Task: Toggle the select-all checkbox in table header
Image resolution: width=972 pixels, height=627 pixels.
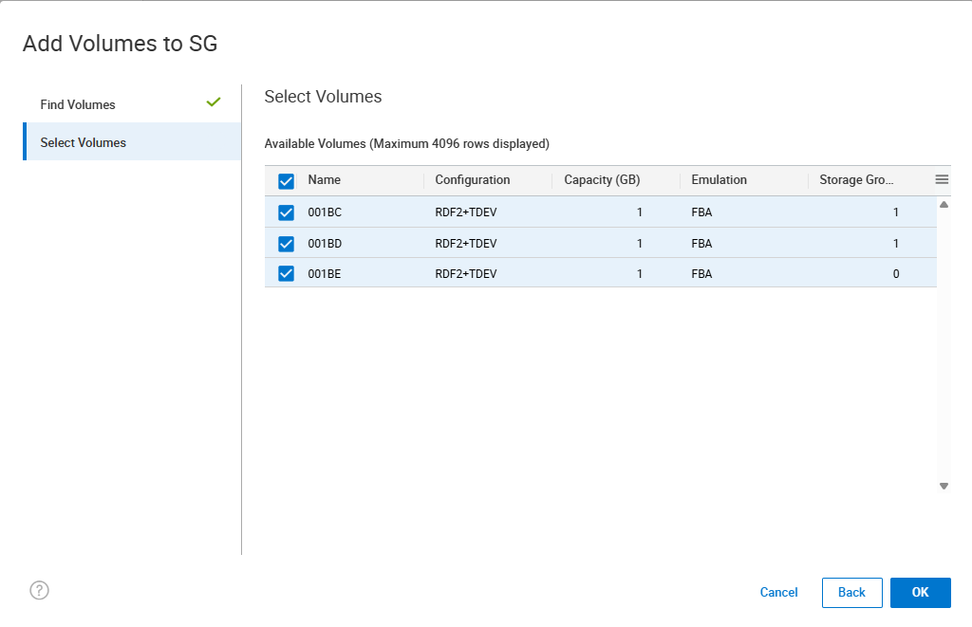Action: [286, 181]
